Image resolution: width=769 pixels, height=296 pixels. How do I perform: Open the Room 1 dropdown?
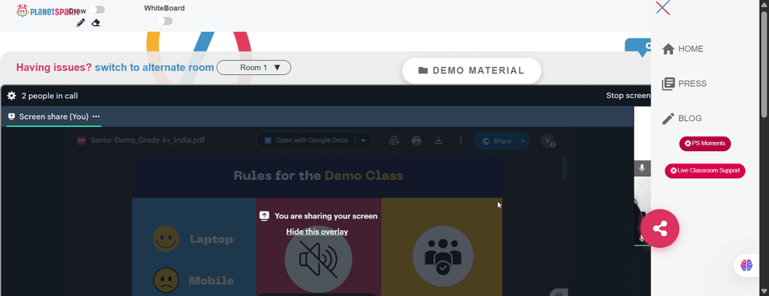pos(254,67)
